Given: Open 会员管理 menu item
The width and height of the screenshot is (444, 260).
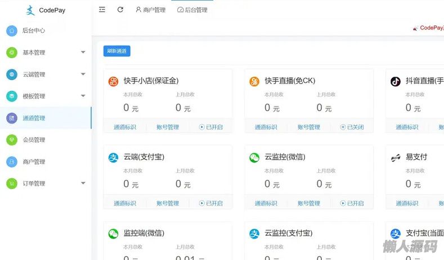Looking at the screenshot, I should click(34, 140).
